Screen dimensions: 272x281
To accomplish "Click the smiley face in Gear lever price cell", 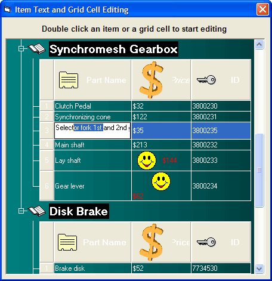I will tap(161, 181).
